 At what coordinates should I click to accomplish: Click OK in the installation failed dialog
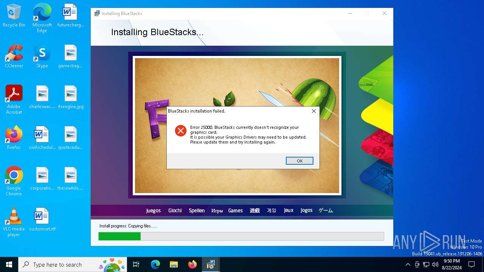(299, 161)
